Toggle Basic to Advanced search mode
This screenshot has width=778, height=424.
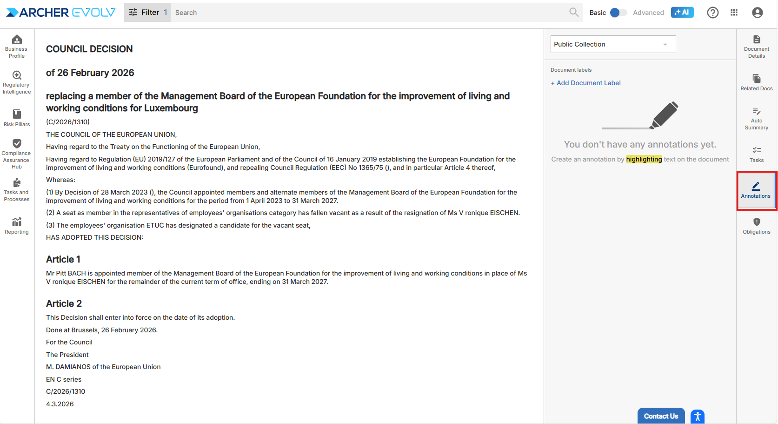point(618,13)
